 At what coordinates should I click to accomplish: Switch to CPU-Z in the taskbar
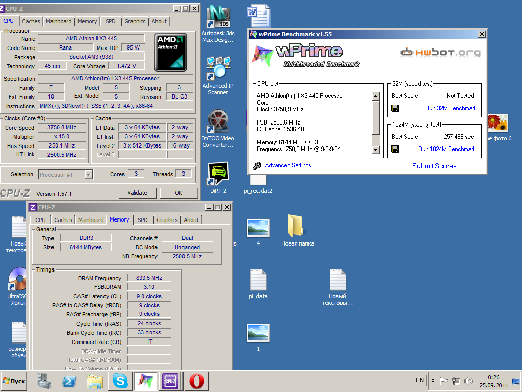[171, 381]
